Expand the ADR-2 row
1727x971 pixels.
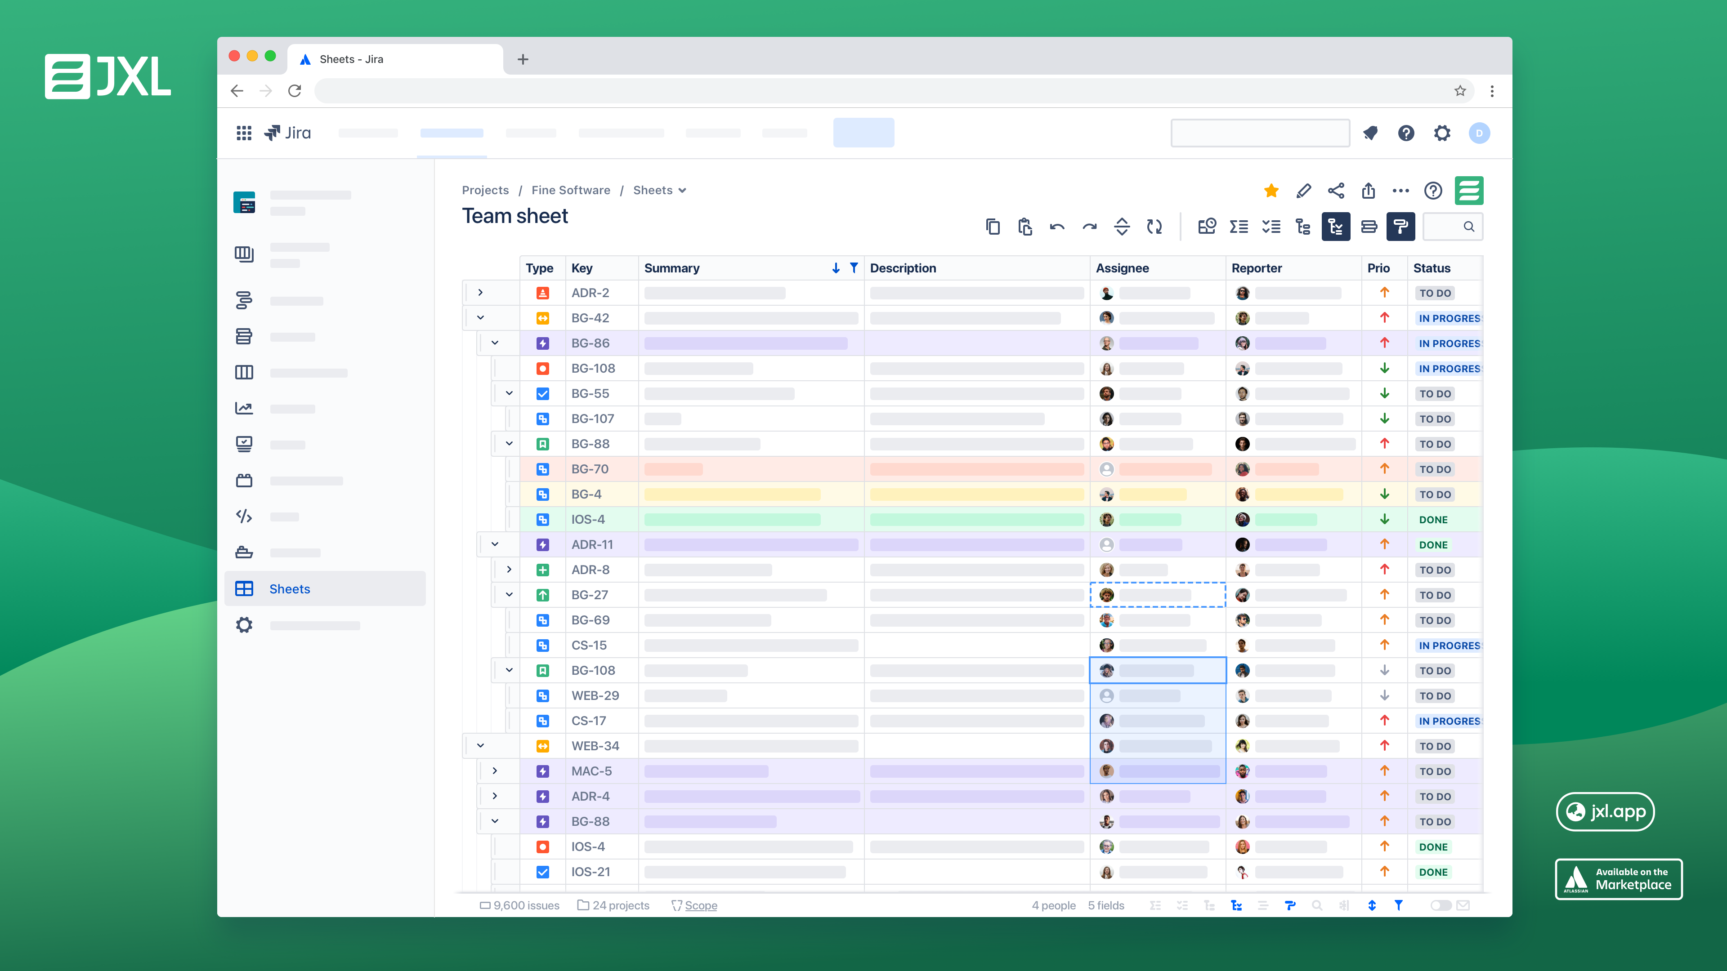[x=480, y=292]
